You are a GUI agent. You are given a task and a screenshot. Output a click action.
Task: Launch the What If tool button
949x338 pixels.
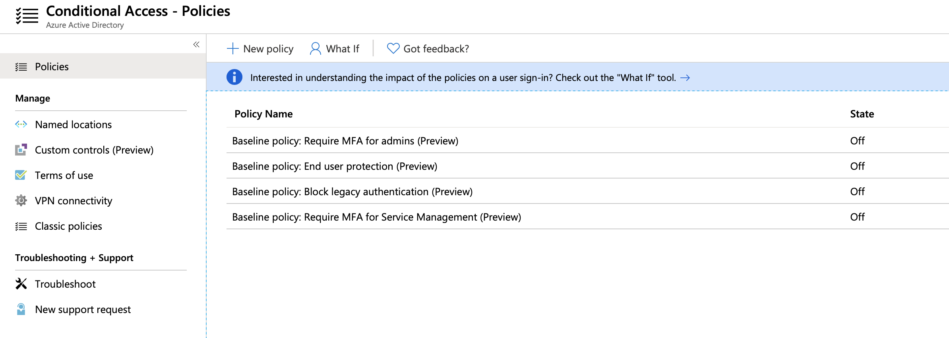(x=335, y=48)
